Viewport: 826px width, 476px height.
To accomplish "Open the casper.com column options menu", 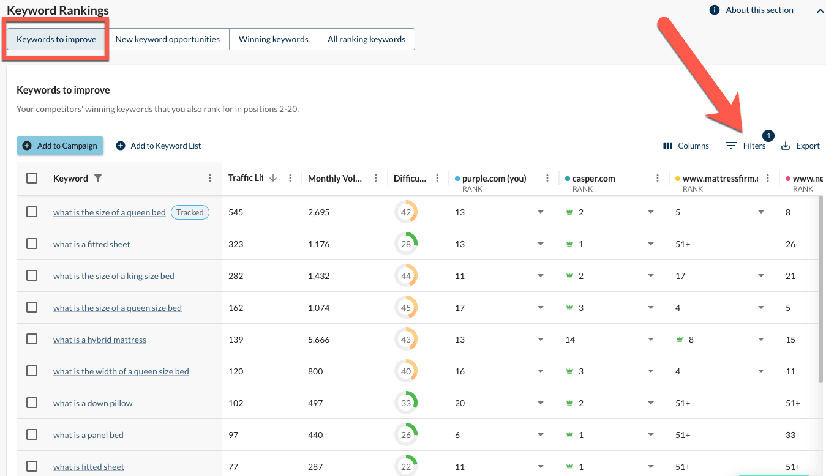I will 658,178.
